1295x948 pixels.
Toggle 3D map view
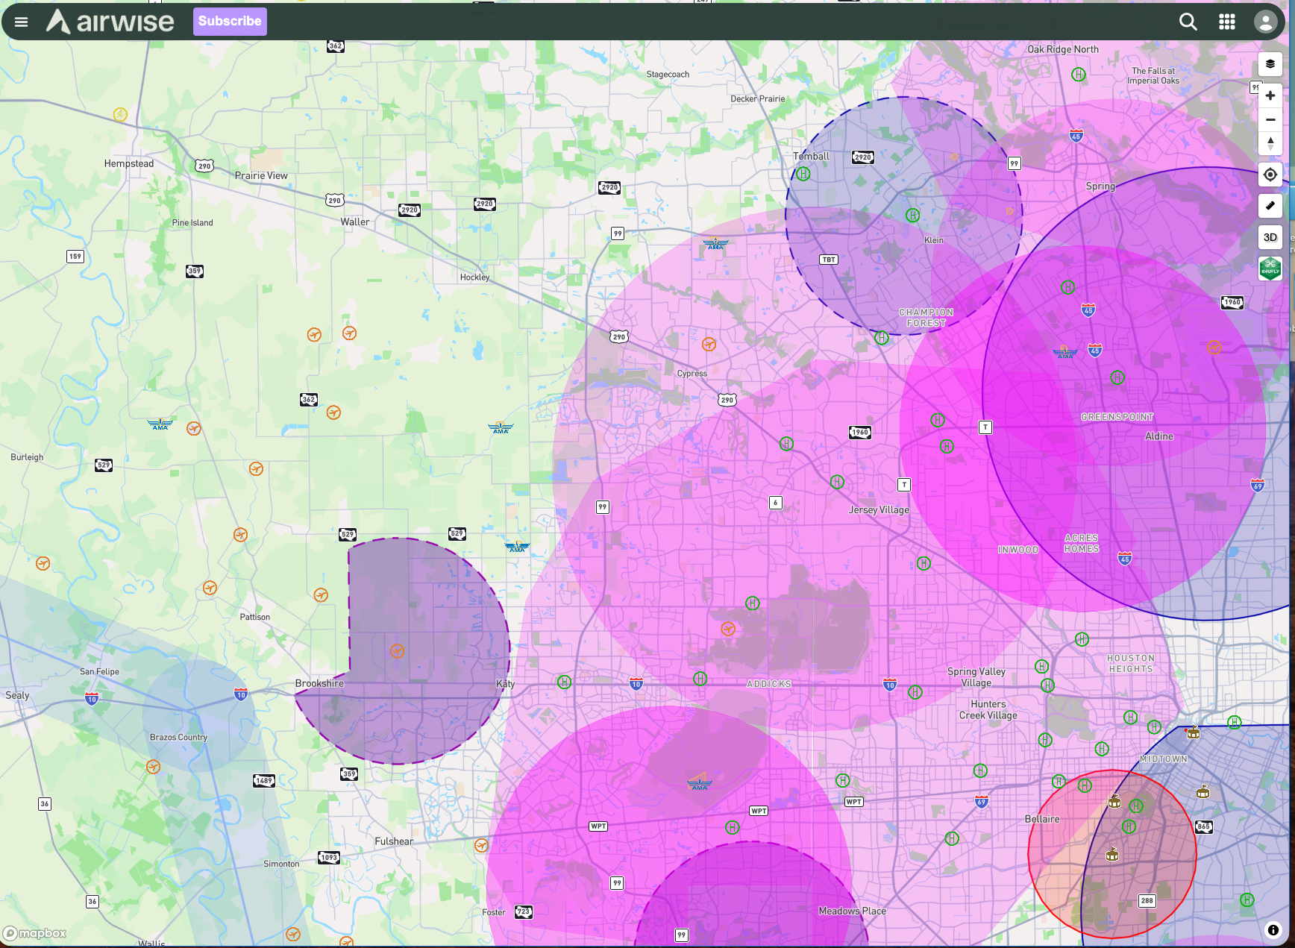coord(1270,237)
